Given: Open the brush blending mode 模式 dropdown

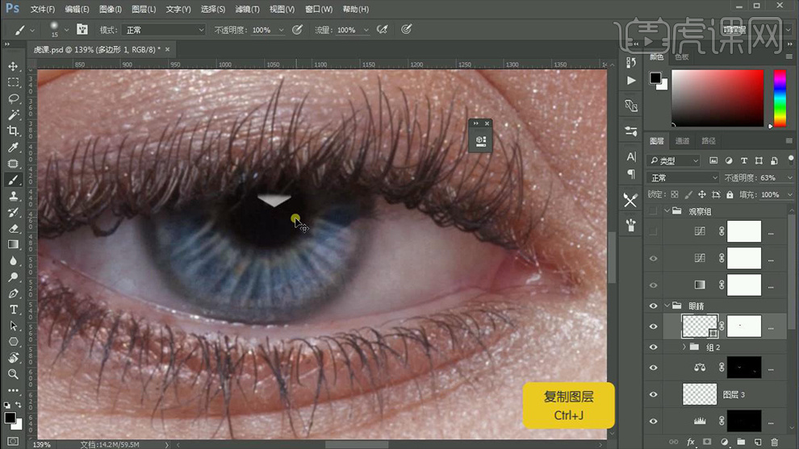Looking at the screenshot, I should (163, 30).
